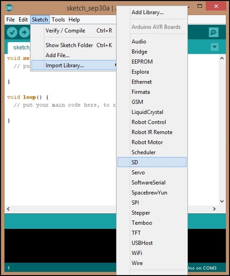Click the editor scroll up arrow
Image resolution: width=230 pixels, height=276 pixels.
click(x=222, y=58)
